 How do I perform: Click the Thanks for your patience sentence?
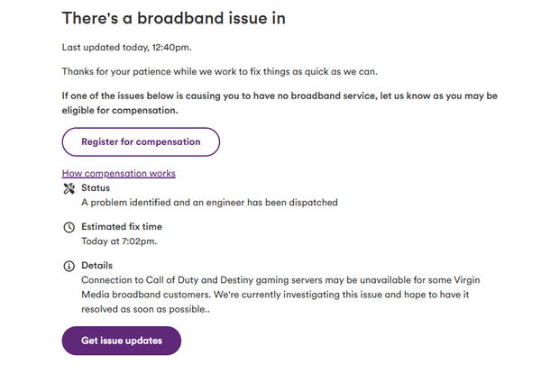point(220,71)
